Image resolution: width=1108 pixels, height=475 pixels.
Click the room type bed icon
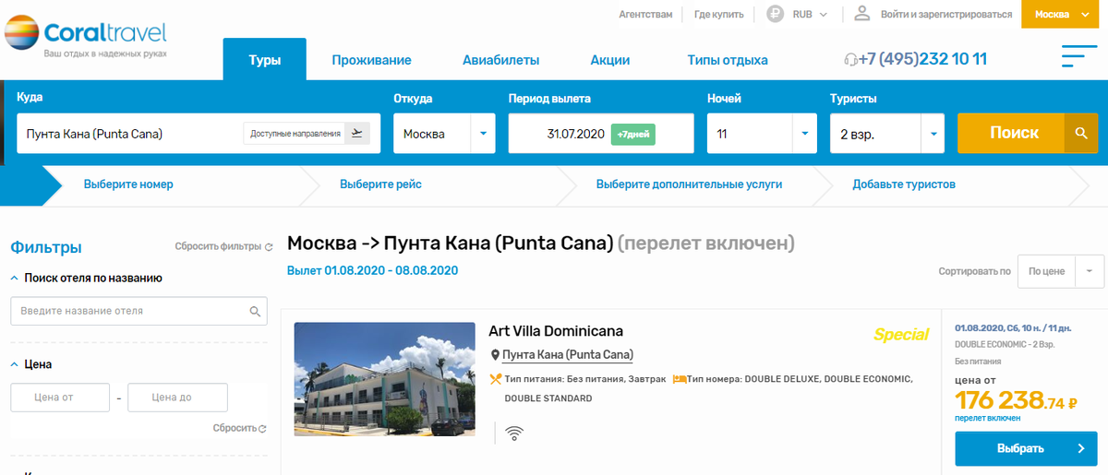coord(679,378)
